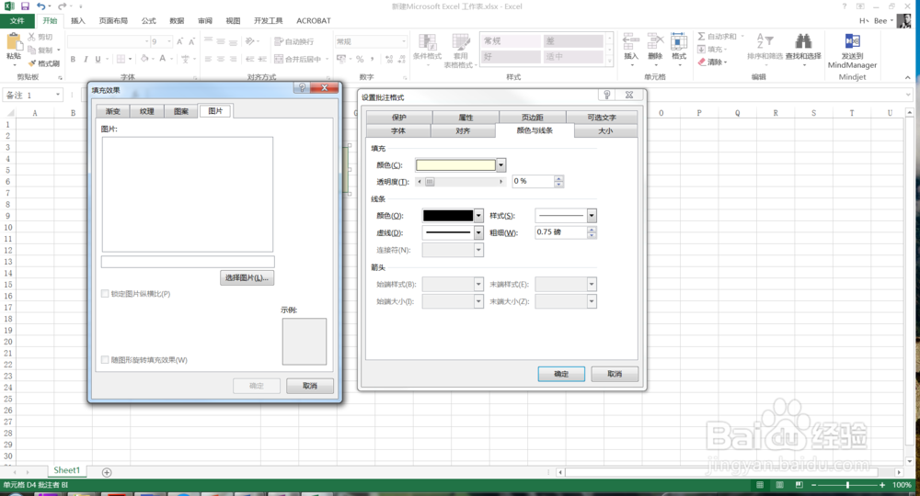Click the Sort and Filter (排序和筛选) icon

click(x=765, y=41)
